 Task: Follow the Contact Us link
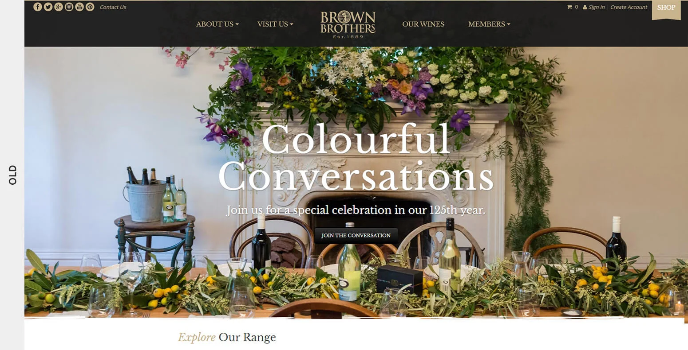coord(113,7)
